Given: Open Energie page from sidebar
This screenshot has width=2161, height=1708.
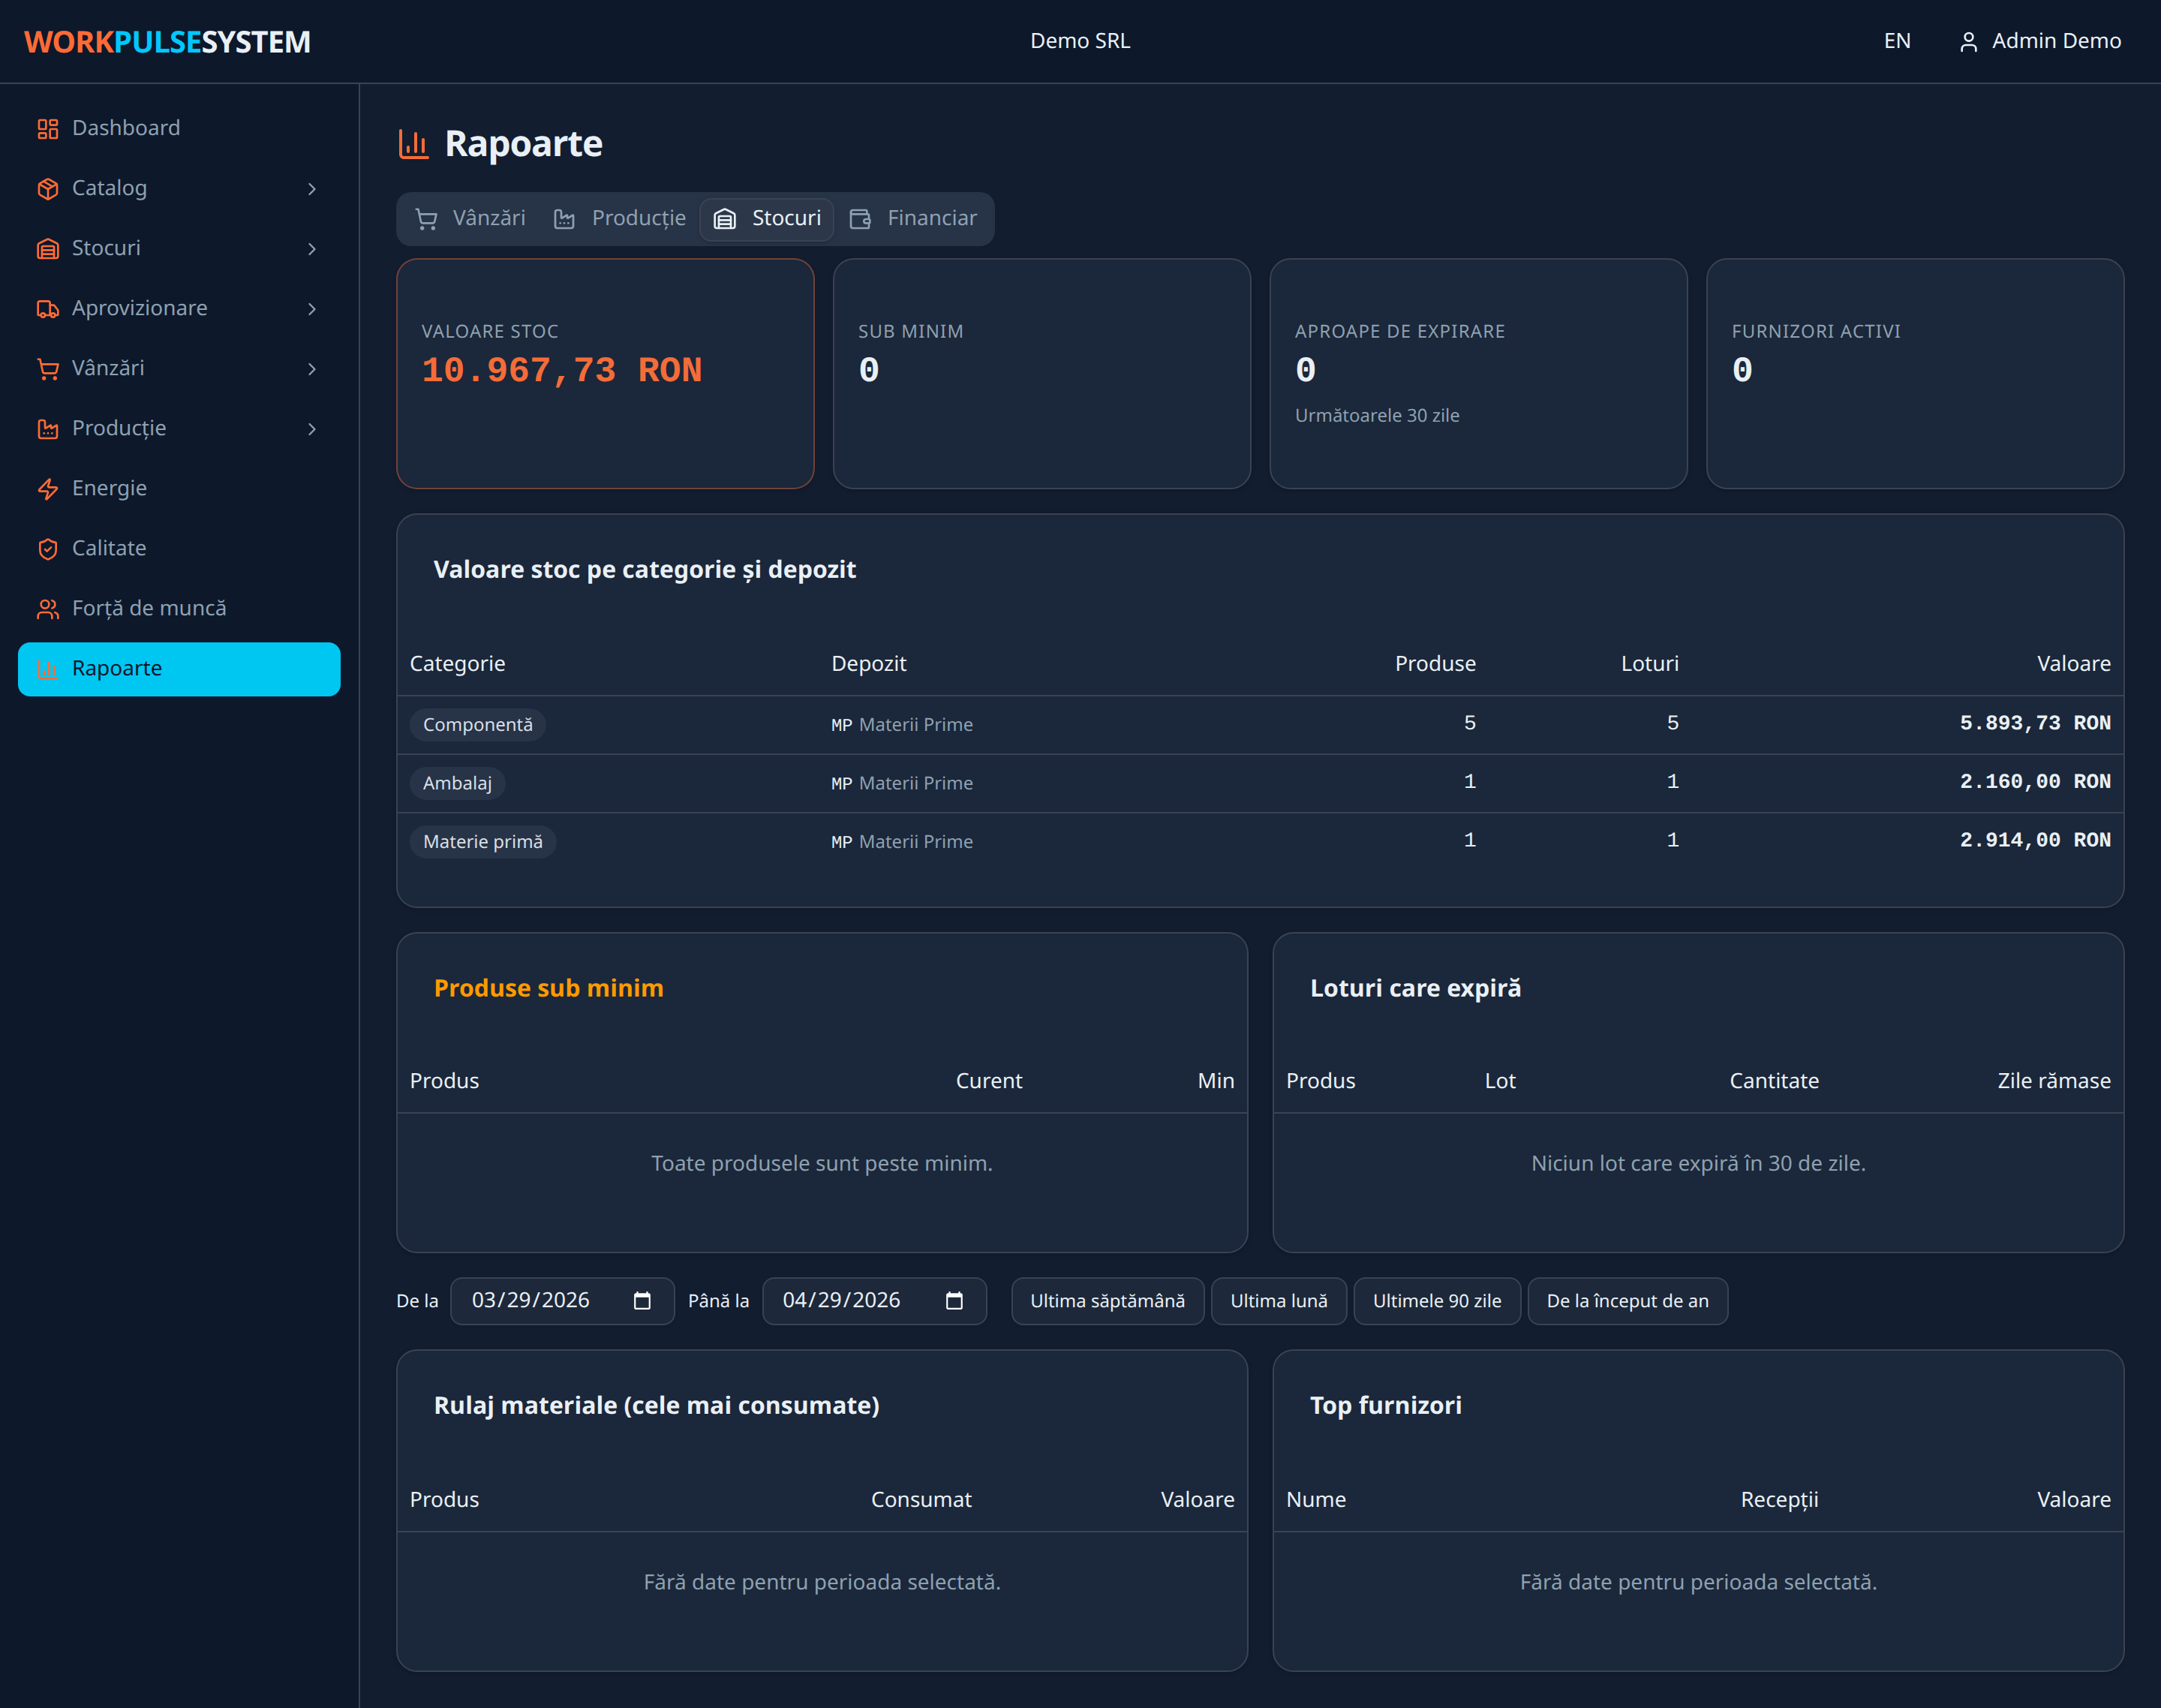Looking at the screenshot, I should click(179, 489).
